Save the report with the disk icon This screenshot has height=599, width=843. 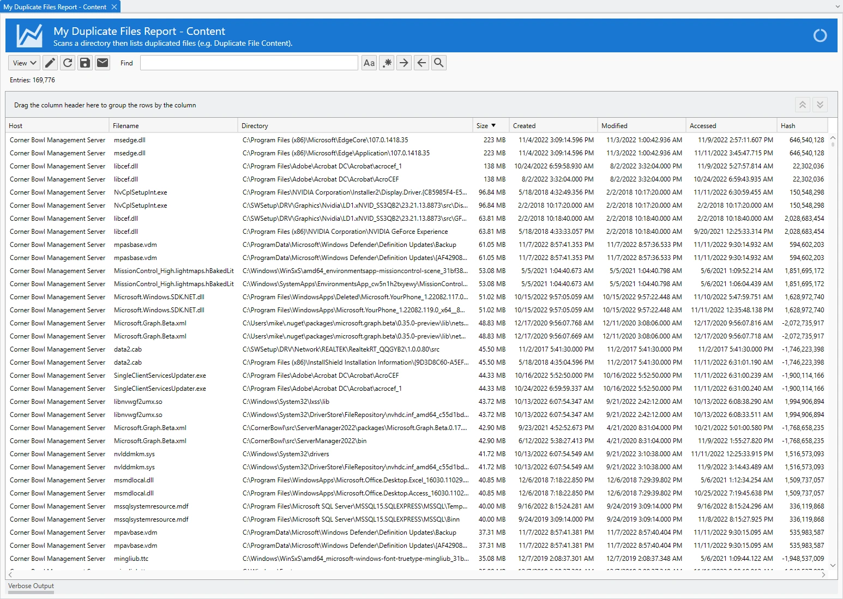click(85, 63)
